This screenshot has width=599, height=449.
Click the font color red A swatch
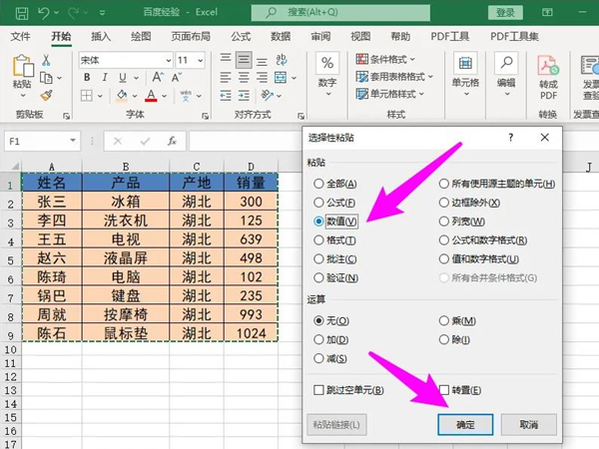pos(151,97)
